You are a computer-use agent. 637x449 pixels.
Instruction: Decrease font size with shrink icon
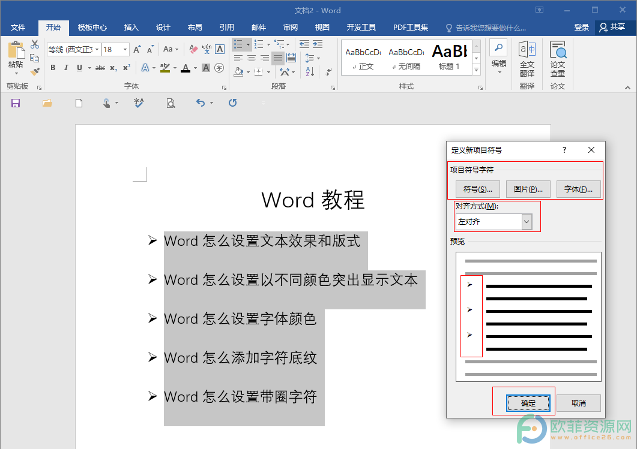150,50
